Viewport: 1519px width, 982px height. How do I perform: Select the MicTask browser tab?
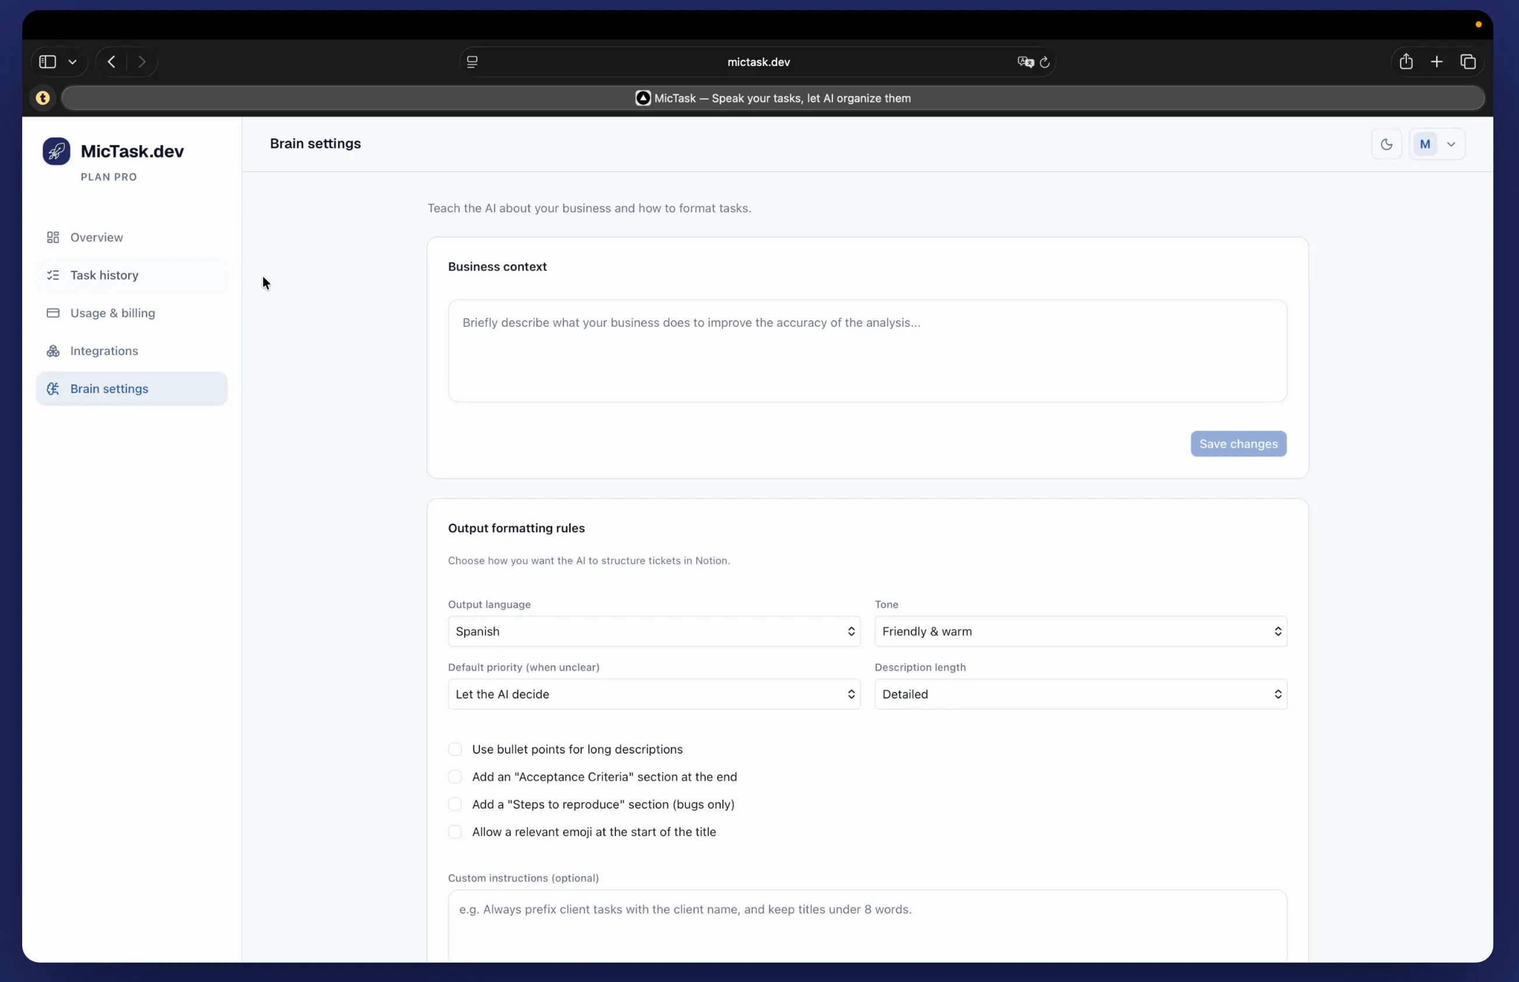(x=772, y=98)
